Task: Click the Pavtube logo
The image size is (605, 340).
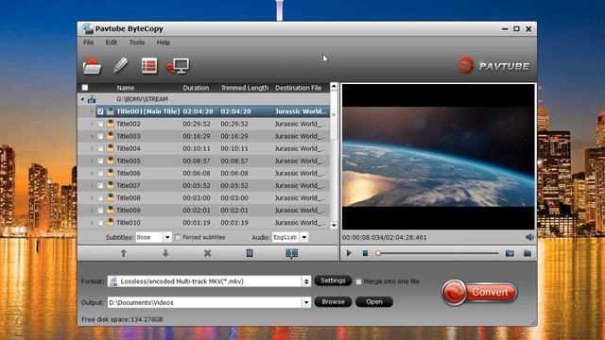Action: click(x=493, y=65)
